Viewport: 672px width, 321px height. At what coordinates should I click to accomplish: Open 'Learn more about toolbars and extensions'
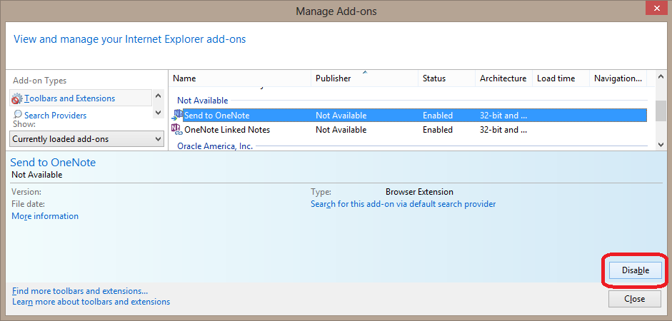91,302
